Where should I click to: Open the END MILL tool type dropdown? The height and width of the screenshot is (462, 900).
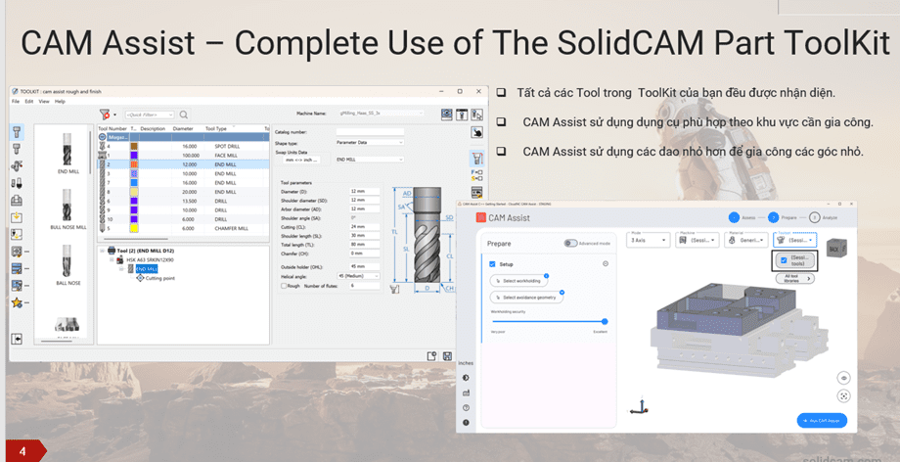click(370, 160)
